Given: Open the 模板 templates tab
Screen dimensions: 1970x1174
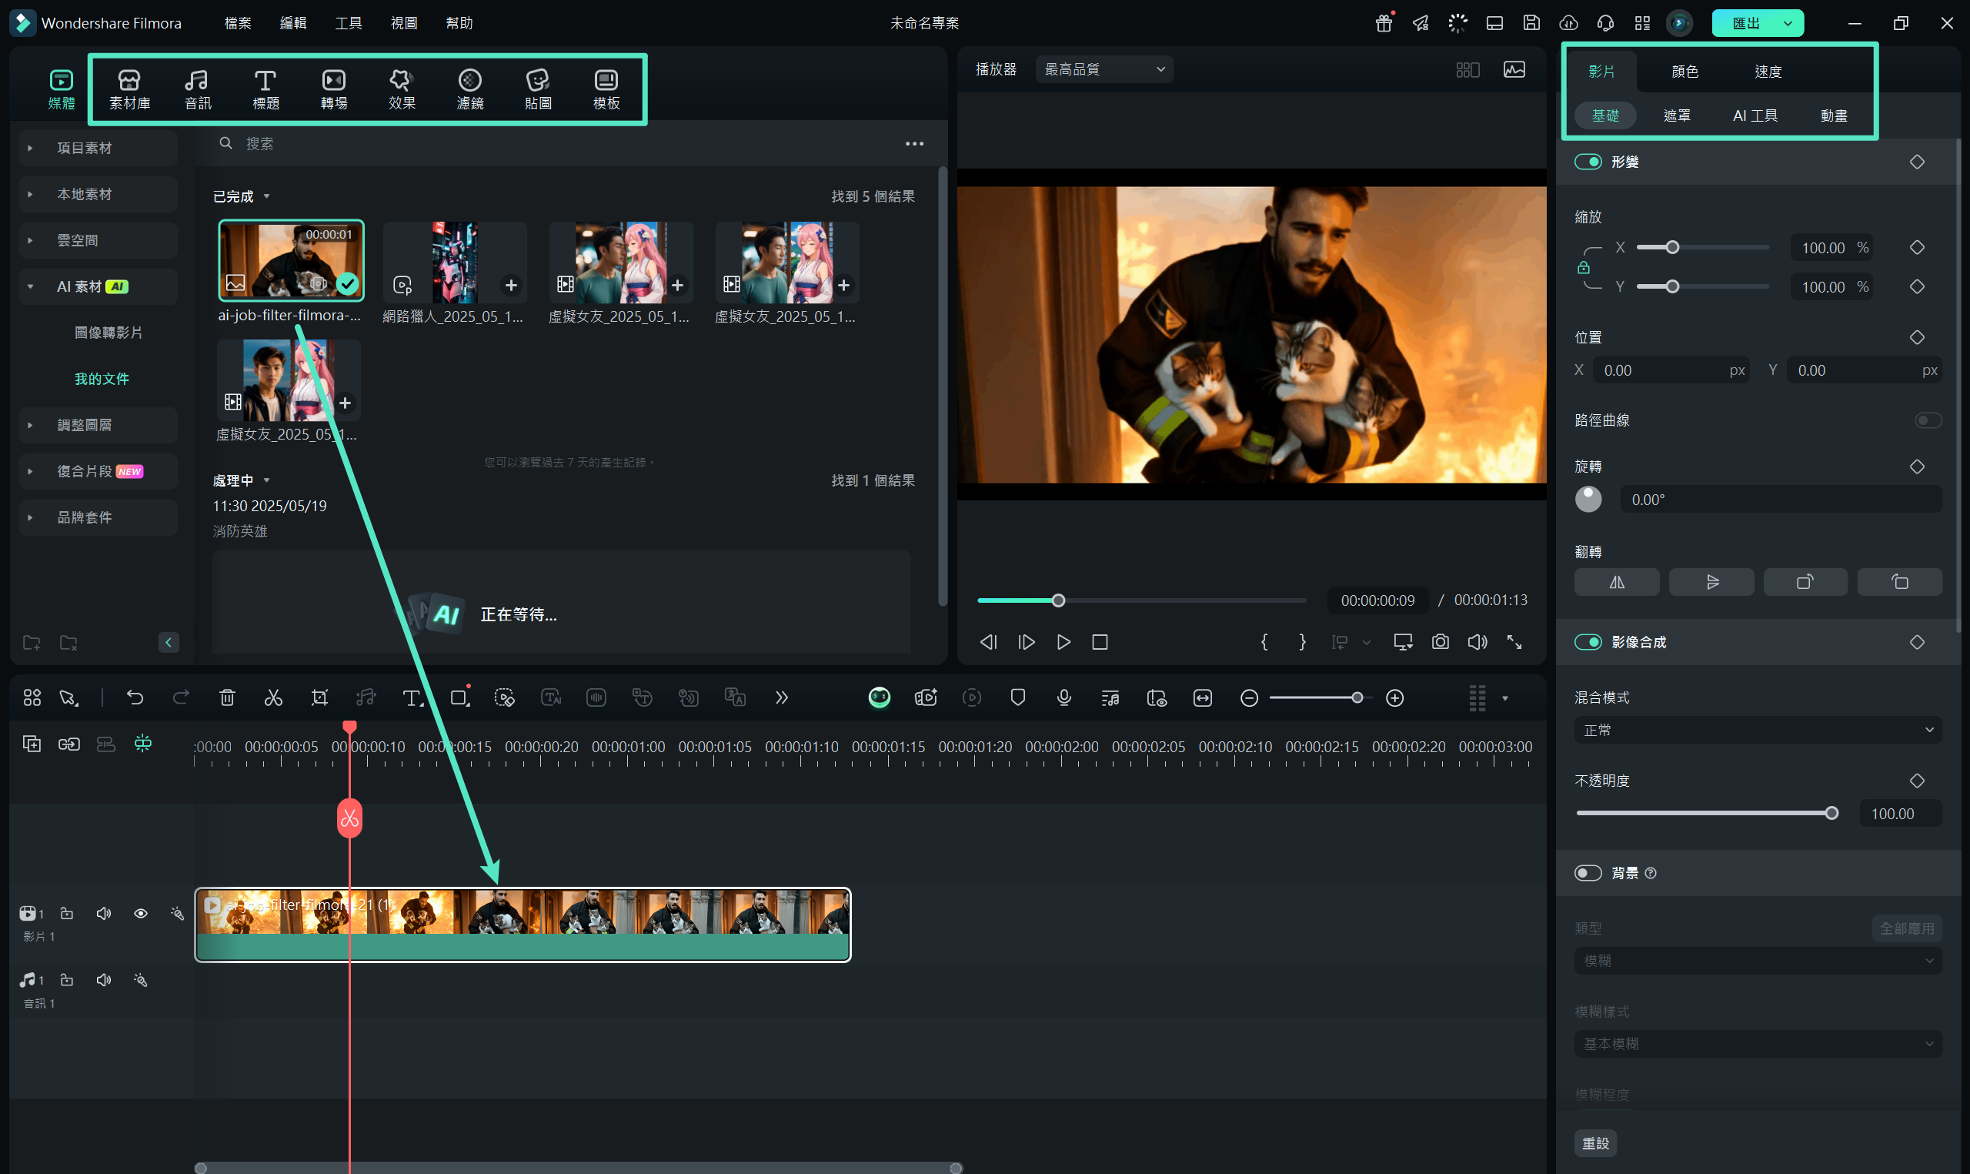Looking at the screenshot, I should (606, 89).
